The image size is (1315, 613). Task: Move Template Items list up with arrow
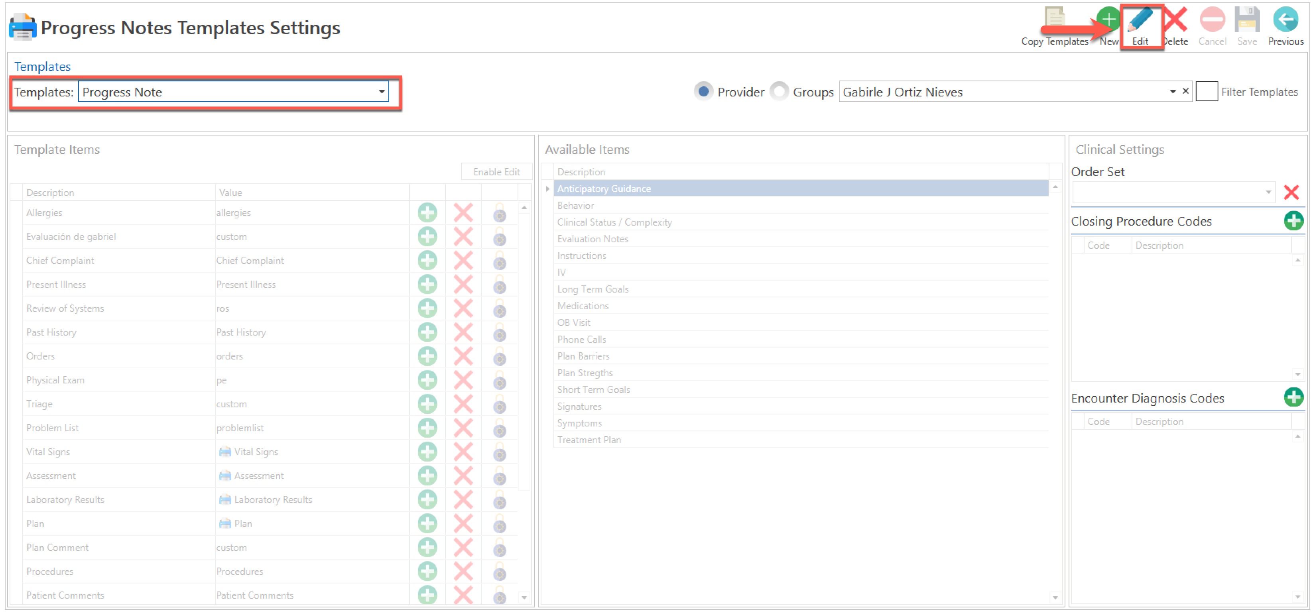point(524,208)
